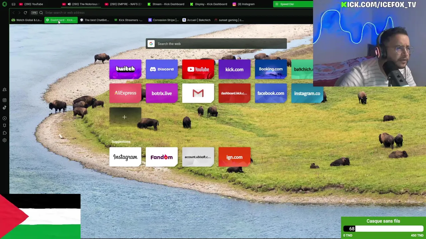
Task: Open the Twitch speed dial tile
Action: tap(125, 69)
